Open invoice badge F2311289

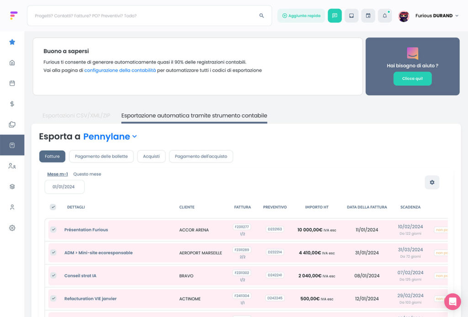pyautogui.click(x=242, y=250)
